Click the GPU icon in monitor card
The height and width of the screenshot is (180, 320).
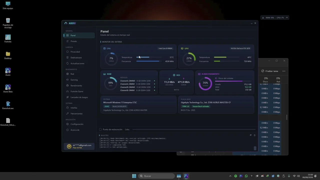(x=182, y=48)
